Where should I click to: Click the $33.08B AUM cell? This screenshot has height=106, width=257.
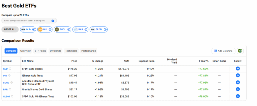click(124, 96)
